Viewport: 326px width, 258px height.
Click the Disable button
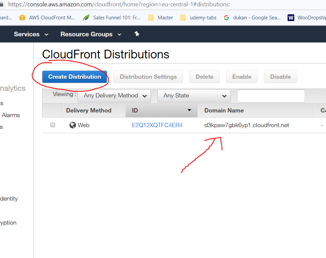[x=281, y=77]
